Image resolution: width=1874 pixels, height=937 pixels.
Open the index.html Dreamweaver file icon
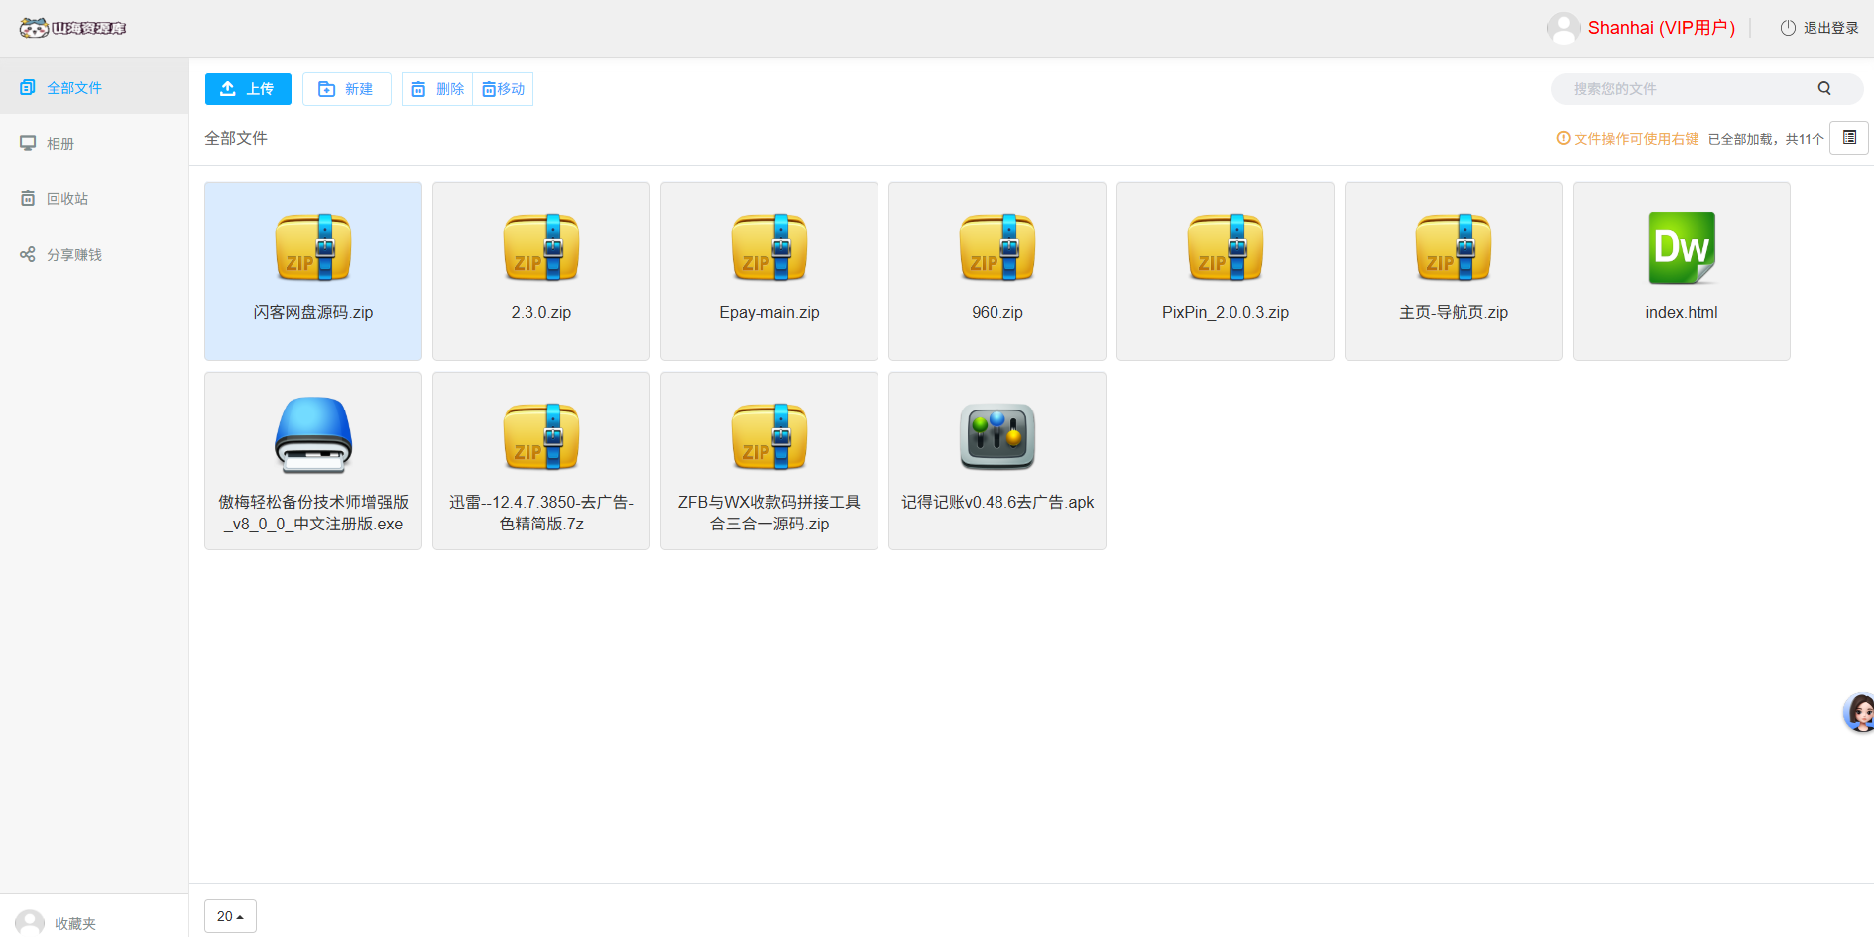[x=1681, y=248]
